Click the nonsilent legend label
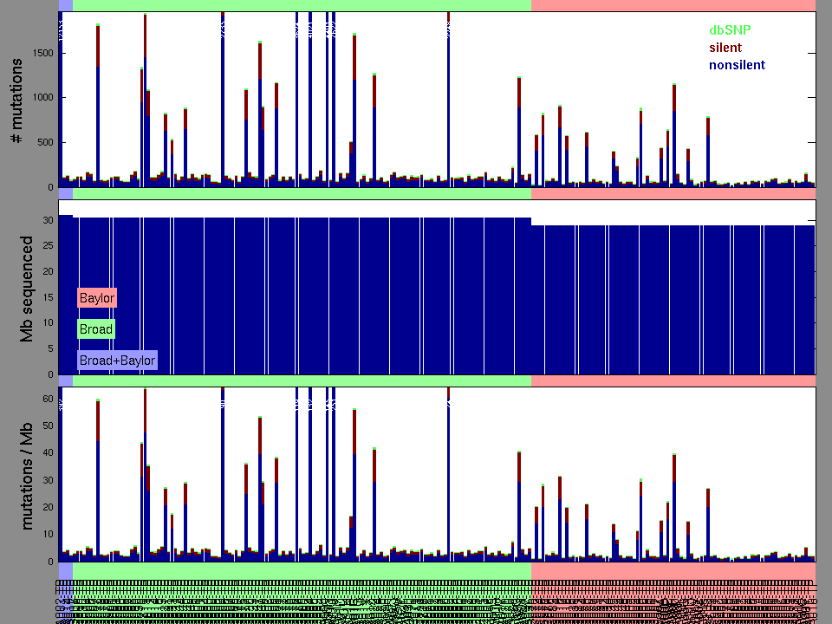 click(x=737, y=65)
